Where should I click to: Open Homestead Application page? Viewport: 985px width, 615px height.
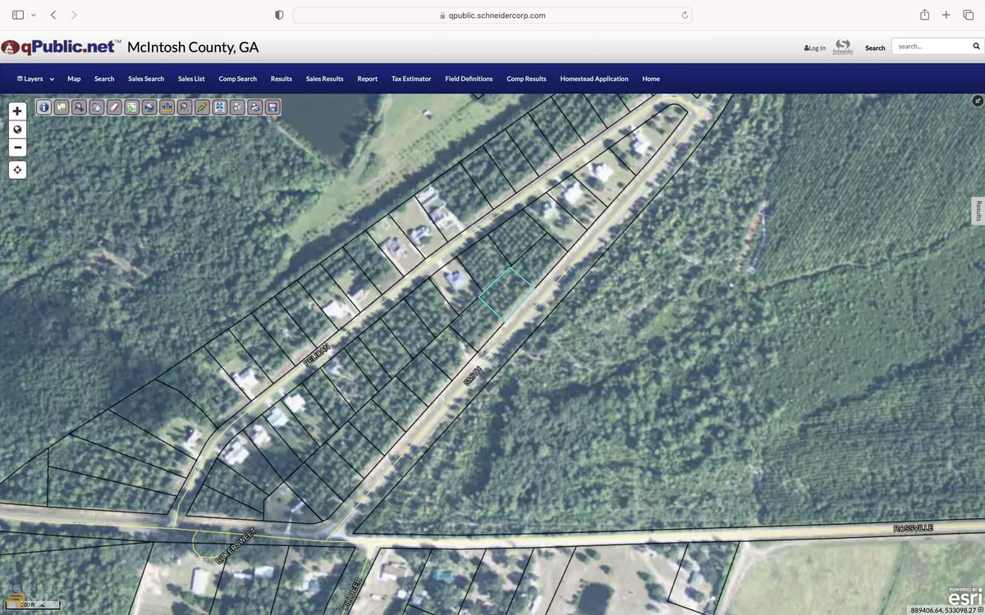[593, 79]
